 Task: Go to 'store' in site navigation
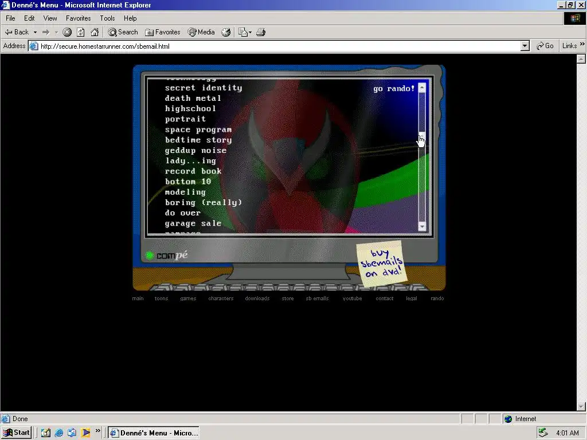pos(288,298)
